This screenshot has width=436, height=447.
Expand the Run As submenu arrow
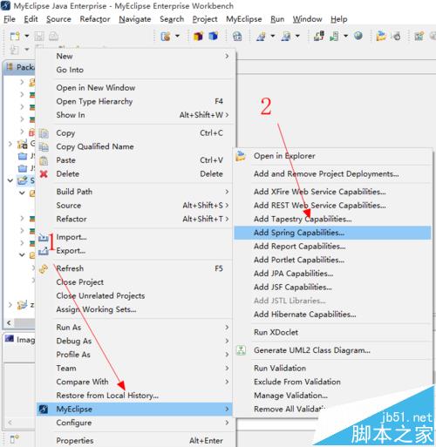tap(227, 328)
